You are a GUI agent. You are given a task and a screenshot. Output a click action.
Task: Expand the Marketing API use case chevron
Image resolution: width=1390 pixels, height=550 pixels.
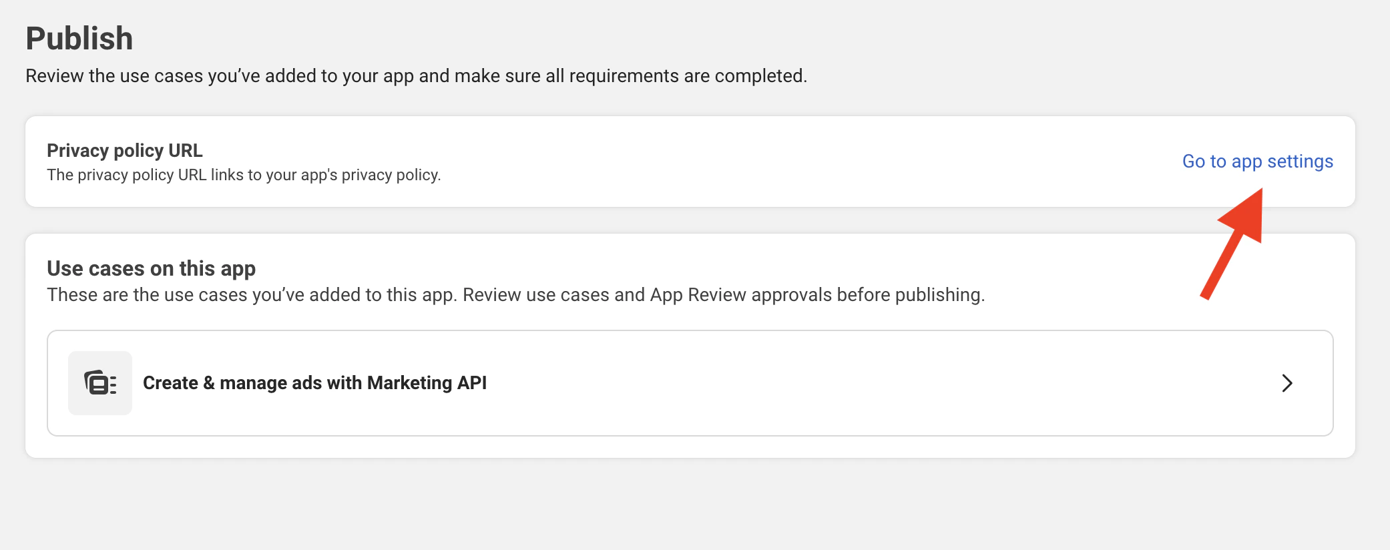(1287, 383)
